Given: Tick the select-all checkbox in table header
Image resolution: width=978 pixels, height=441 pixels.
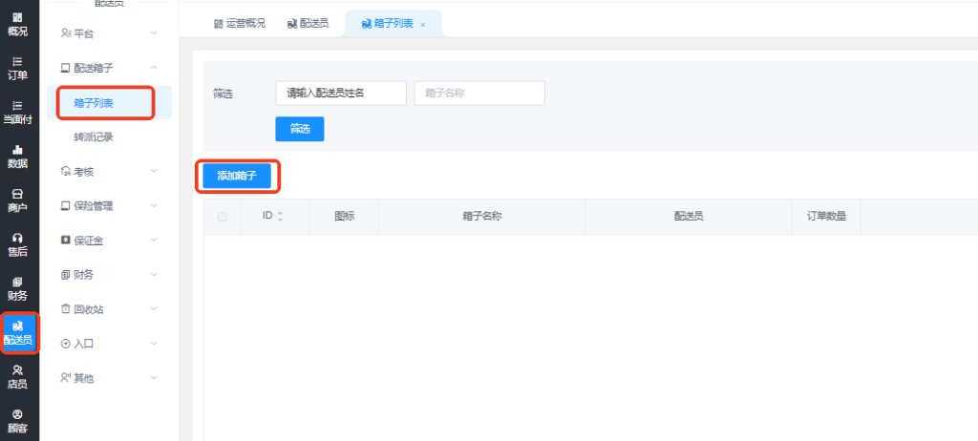Looking at the screenshot, I should tap(222, 217).
